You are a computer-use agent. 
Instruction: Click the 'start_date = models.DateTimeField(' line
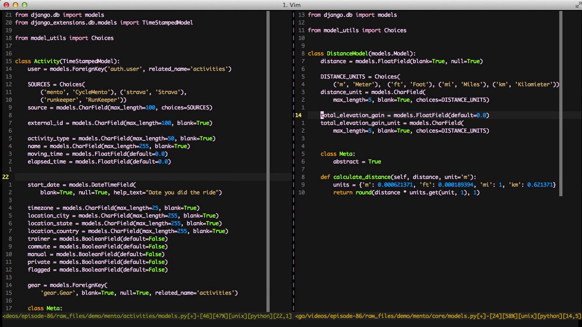[82, 184]
